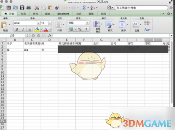Open the font size dropdown
Image resolution: width=175 pixels, height=130 pixels.
(50, 23)
